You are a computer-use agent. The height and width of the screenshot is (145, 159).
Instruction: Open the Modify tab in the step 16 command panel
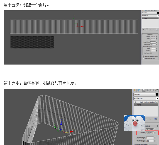[139, 90]
